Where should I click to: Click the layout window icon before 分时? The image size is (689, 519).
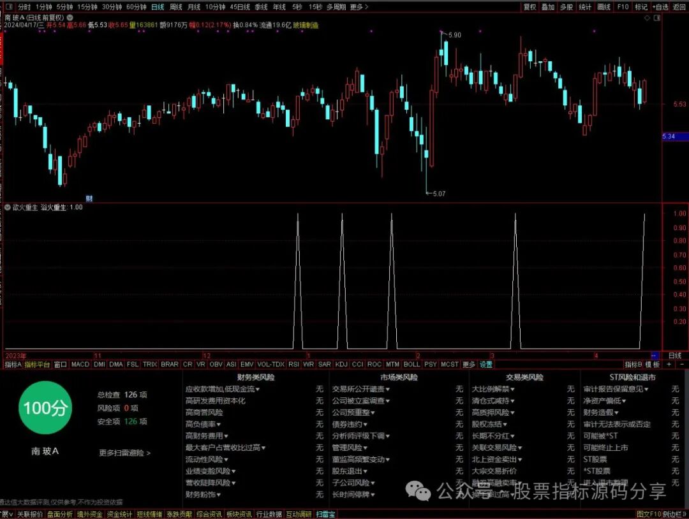[9, 7]
